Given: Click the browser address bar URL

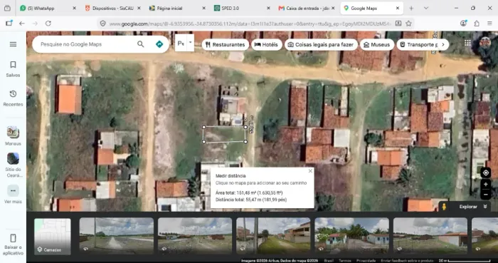Looking at the screenshot, I should 250,24.
